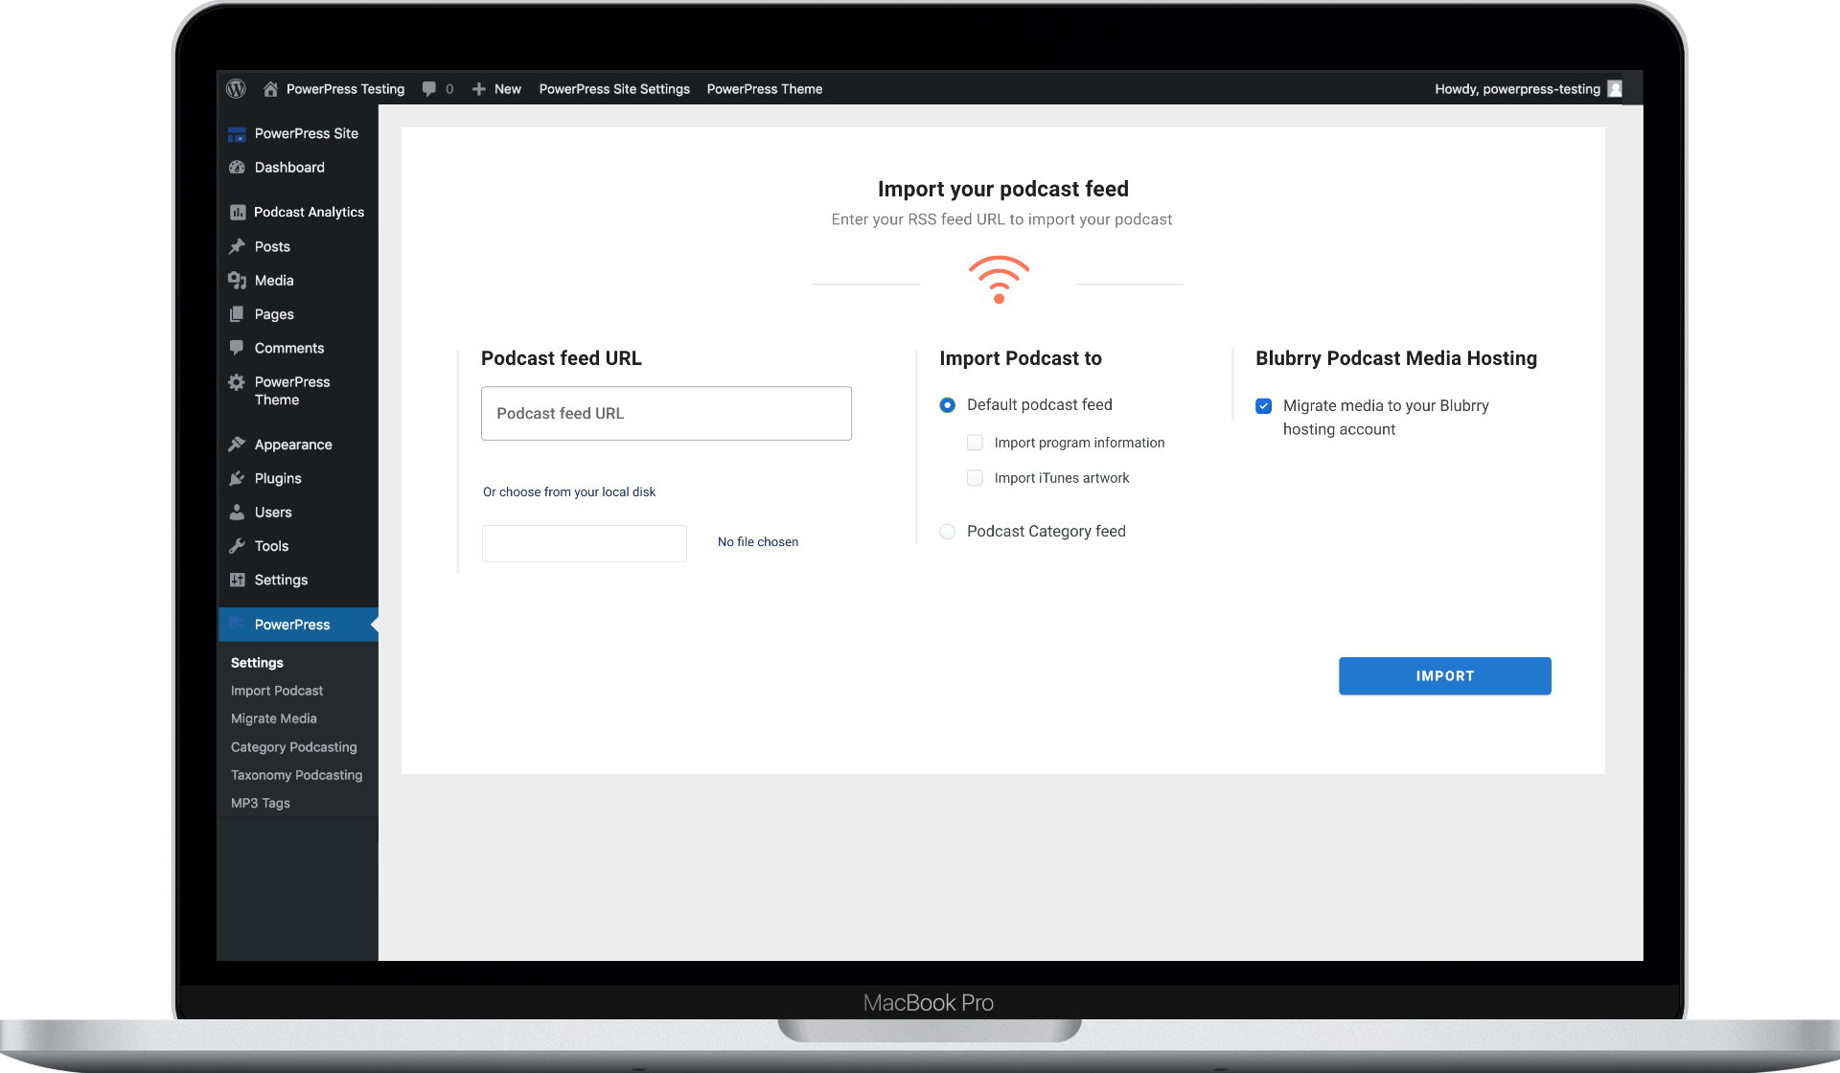Open the comments bubble icon in admin bar
This screenshot has width=1840, height=1073.
pyautogui.click(x=429, y=88)
